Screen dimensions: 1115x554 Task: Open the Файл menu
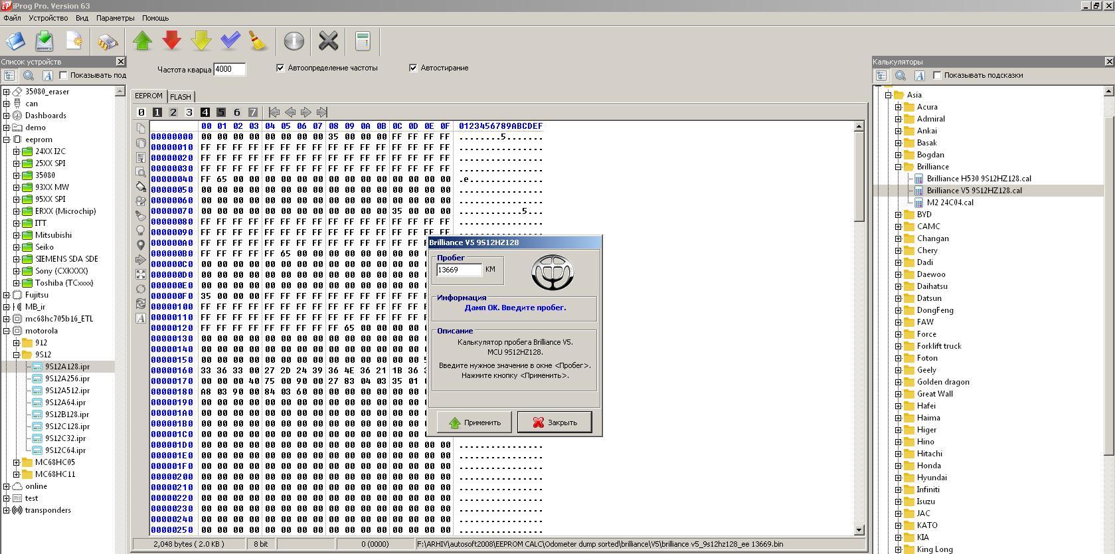point(12,18)
